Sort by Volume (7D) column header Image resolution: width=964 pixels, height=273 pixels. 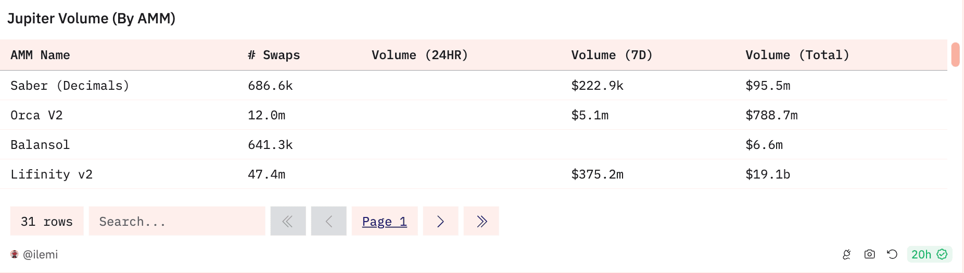click(x=612, y=55)
